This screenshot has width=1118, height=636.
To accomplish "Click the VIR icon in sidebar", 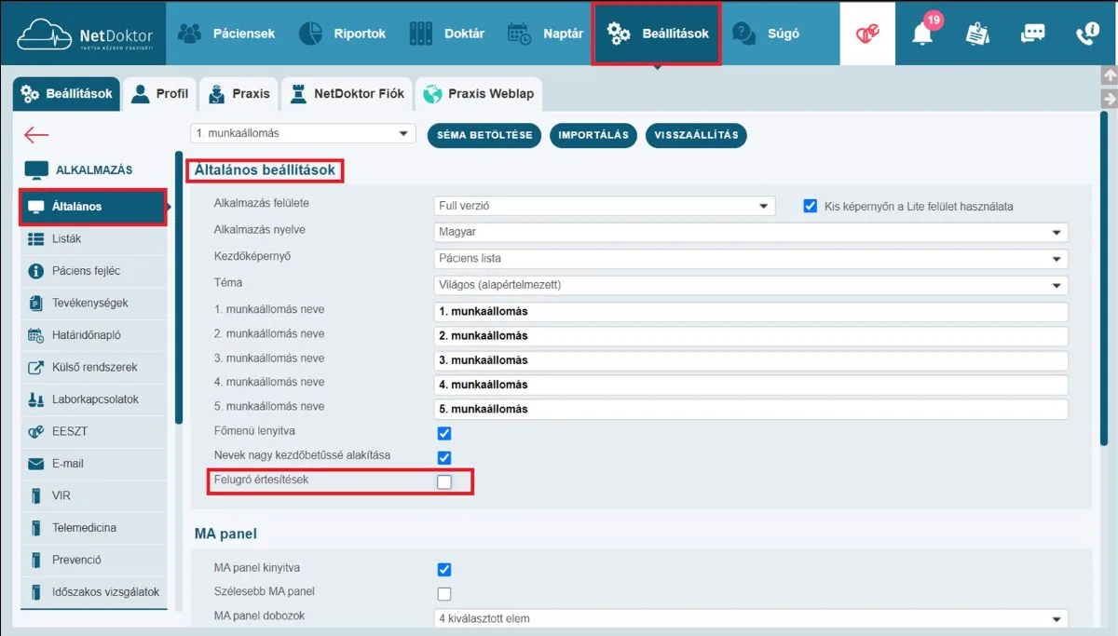I will pos(36,496).
